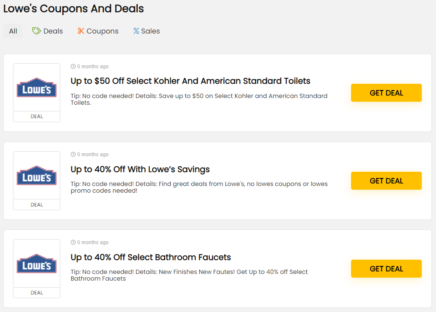Click the orange Coupons scissors icon

(x=81, y=31)
